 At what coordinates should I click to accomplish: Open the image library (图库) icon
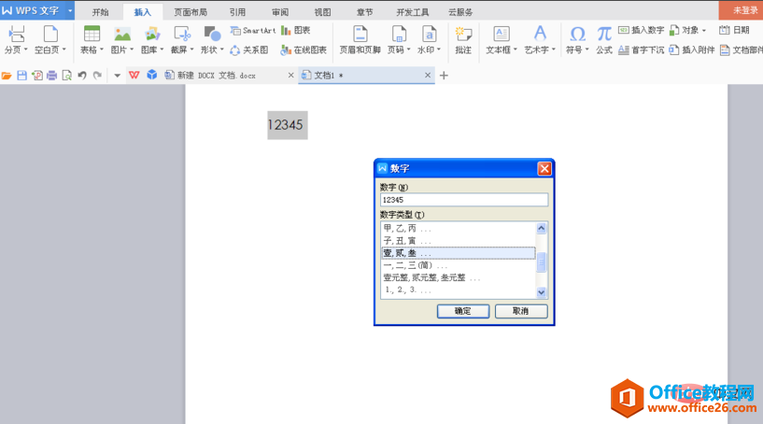coord(152,34)
